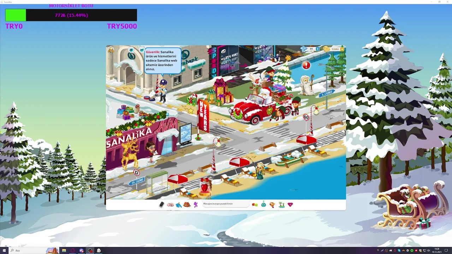Viewport: 452px width, 254px height.
Task: Open the phone icon in game toolbar
Action: click(161, 205)
